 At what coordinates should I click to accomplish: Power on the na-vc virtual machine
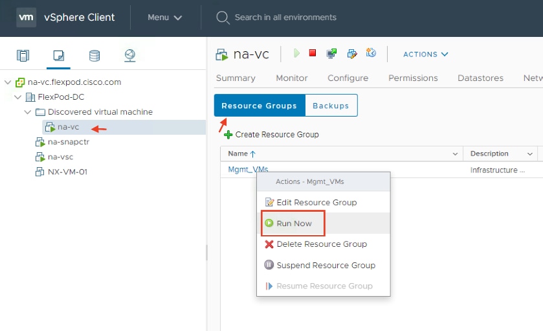coord(296,53)
